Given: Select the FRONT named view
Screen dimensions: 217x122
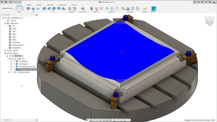Looking at the screenshot, I should click(14, 29).
